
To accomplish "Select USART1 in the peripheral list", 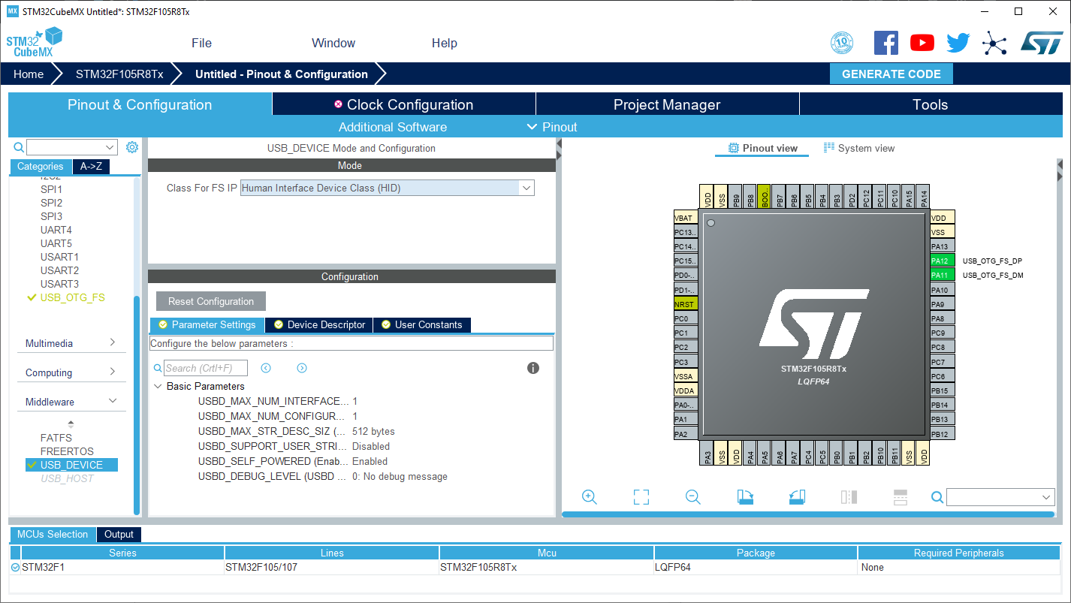I will 59,257.
